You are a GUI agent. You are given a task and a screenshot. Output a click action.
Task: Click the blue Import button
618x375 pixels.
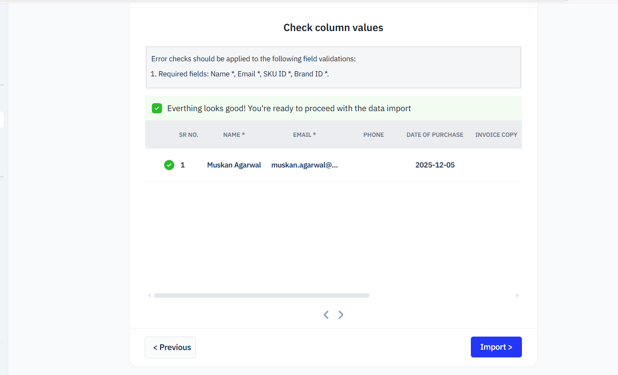click(496, 347)
